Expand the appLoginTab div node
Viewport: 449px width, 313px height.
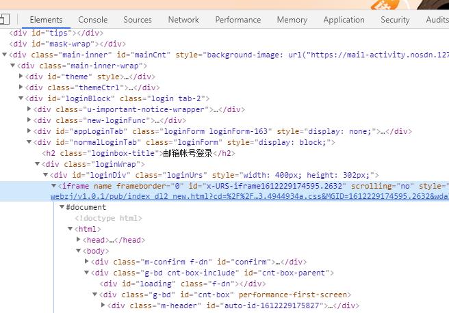pyautogui.click(x=29, y=131)
